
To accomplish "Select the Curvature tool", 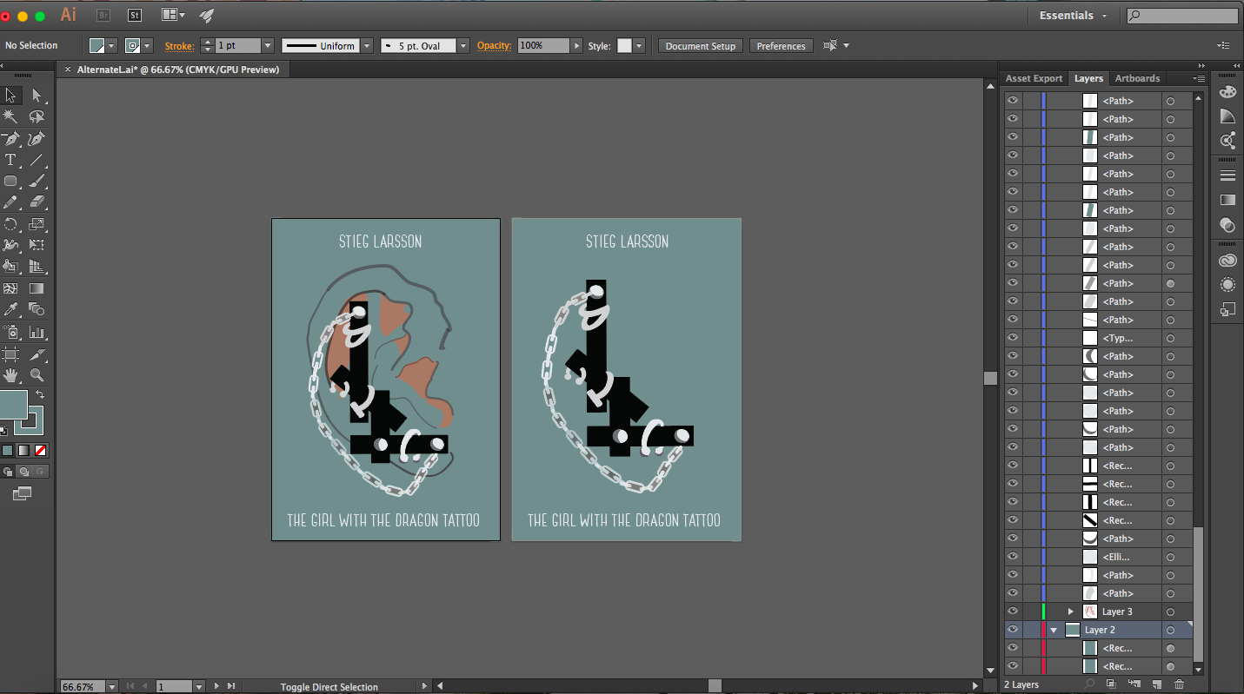I will [37, 139].
